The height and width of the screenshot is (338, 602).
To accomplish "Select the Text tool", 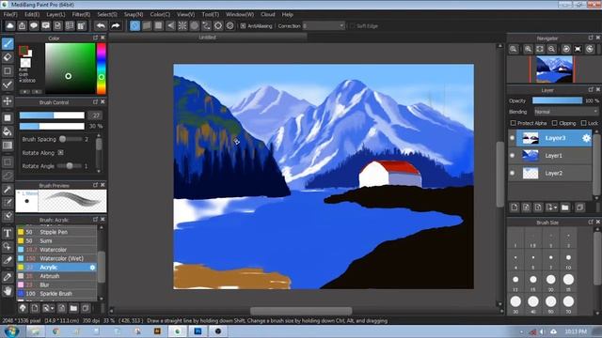I will point(8,233).
